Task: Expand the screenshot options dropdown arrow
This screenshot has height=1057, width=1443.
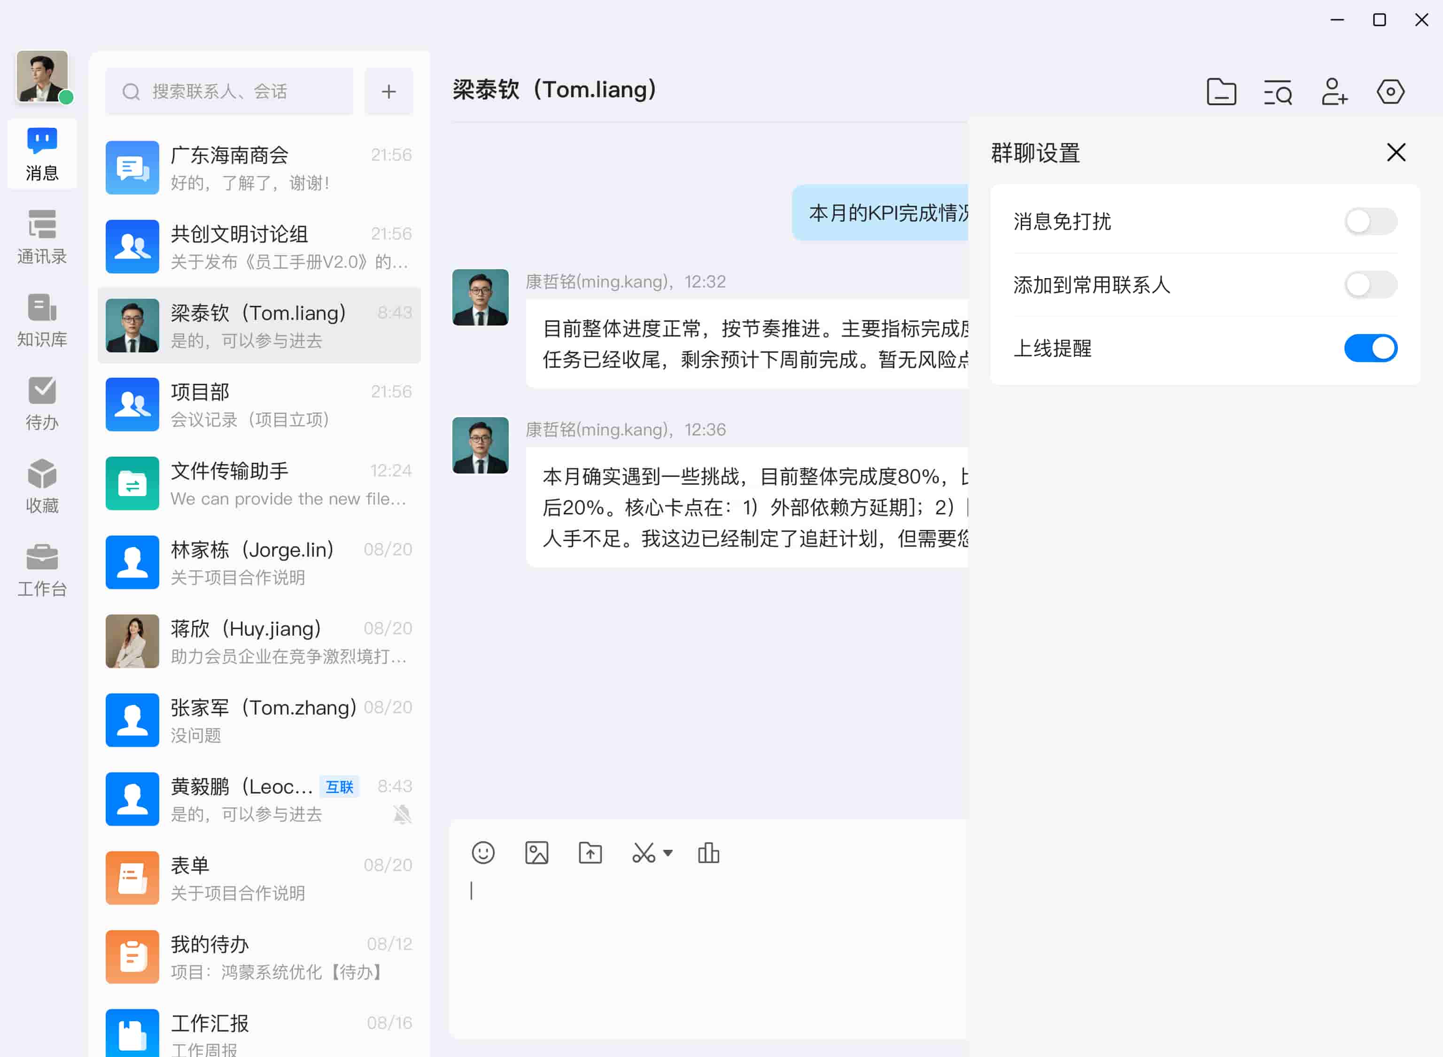Action: [668, 853]
